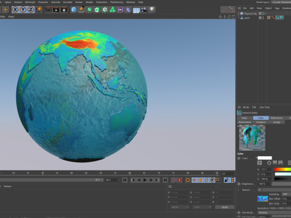Image resolution: width=291 pixels, height=218 pixels.
Task: Open the Simulate menu
Action: (x=67, y=2)
